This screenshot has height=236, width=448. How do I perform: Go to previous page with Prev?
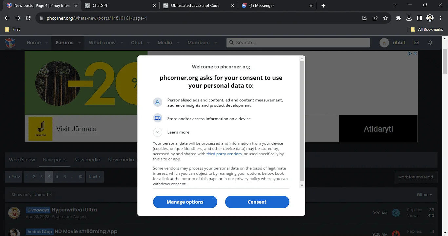pos(14,177)
